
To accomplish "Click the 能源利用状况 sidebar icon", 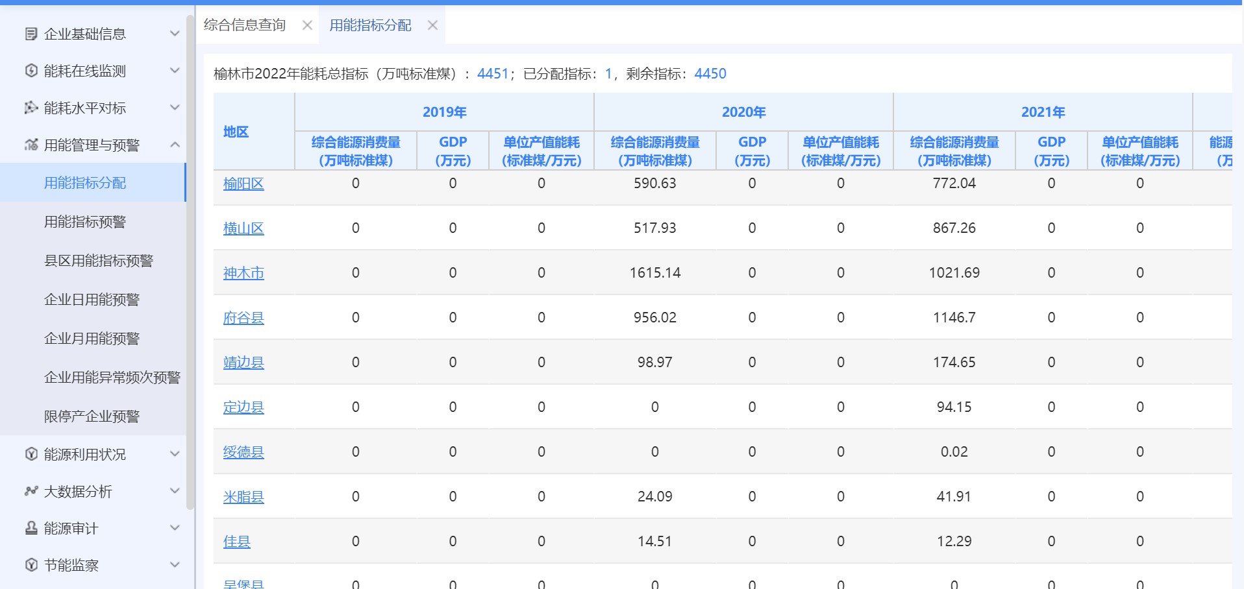I will pos(31,454).
